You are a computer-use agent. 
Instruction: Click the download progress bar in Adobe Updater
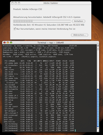coord(42,21)
